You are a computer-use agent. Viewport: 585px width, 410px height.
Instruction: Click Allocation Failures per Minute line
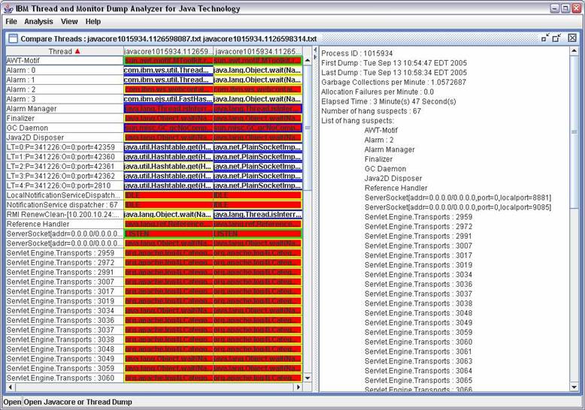[x=377, y=92]
